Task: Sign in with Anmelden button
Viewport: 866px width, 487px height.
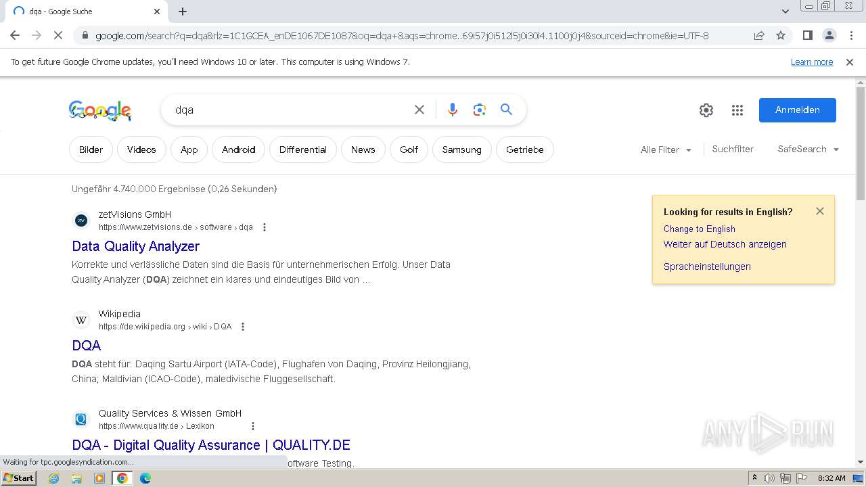Action: click(x=798, y=110)
